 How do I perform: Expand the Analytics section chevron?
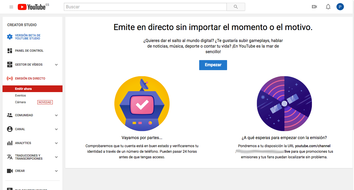[56, 143]
